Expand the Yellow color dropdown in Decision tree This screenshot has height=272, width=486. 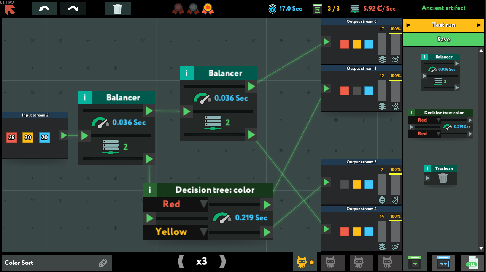(204, 232)
